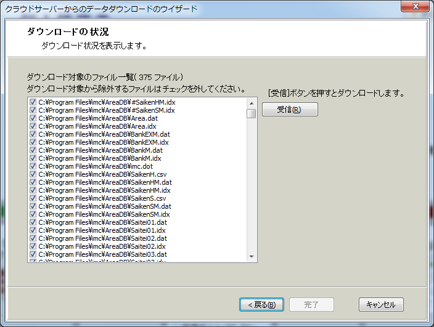Deselect BankEXM.idx from download list
This screenshot has height=327, width=434.
click(33, 142)
